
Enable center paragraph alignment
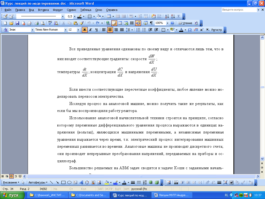click(x=110, y=30)
